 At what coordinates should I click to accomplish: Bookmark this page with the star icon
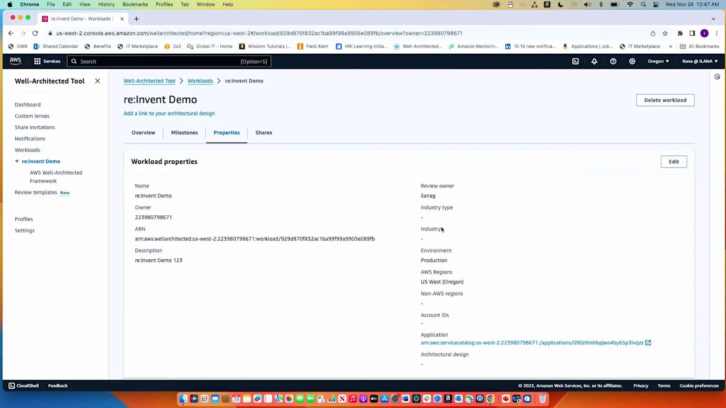[x=665, y=33]
